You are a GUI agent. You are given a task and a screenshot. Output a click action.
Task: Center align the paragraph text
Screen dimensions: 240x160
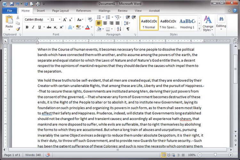coord(105,23)
